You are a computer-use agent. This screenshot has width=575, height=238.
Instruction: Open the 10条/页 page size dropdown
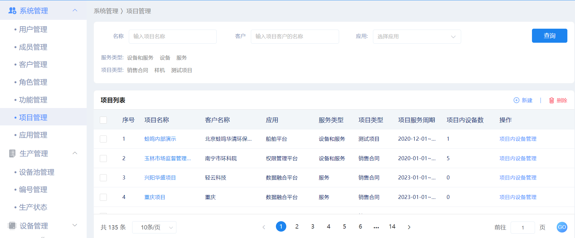154,227
